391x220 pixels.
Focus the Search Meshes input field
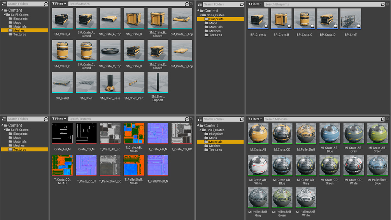click(126, 4)
